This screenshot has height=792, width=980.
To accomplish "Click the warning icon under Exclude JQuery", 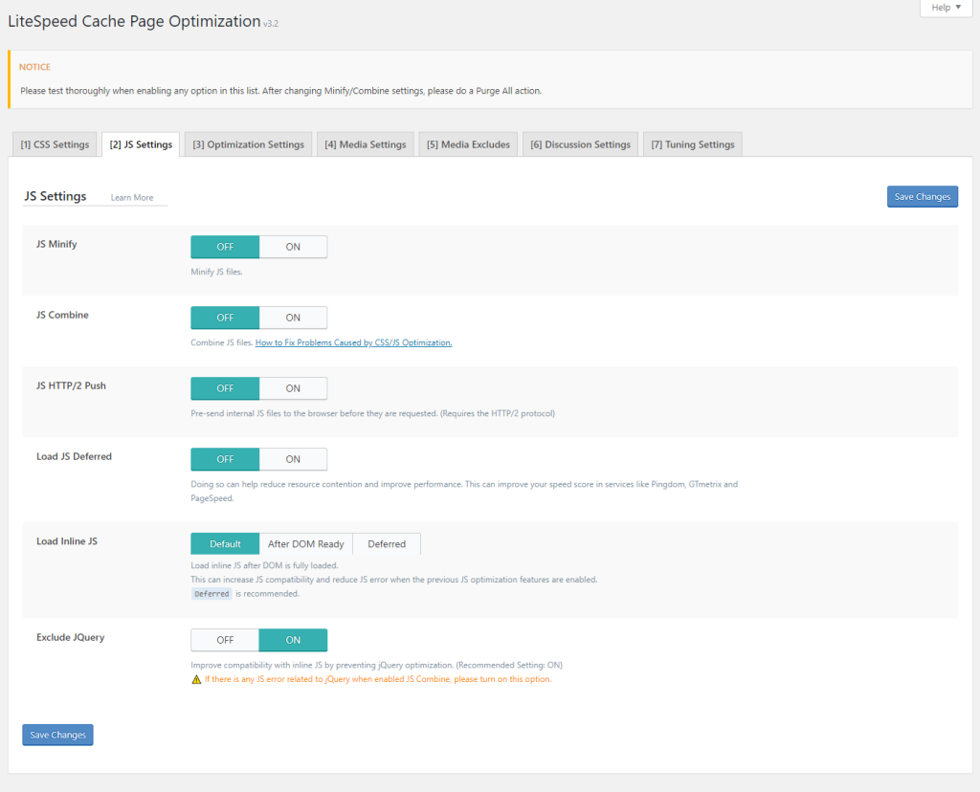I will (x=196, y=680).
